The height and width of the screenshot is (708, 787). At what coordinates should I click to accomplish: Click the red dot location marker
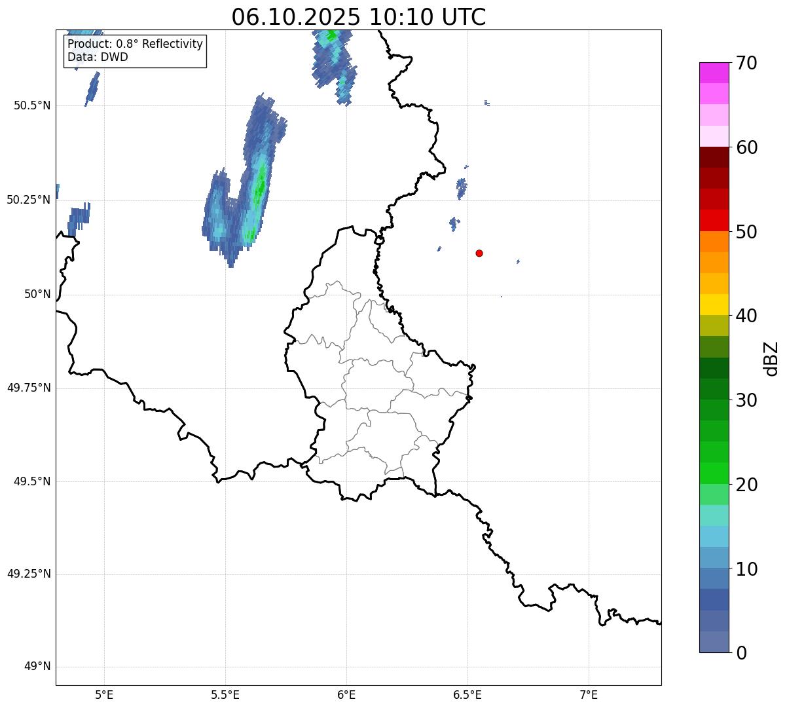[x=479, y=253]
